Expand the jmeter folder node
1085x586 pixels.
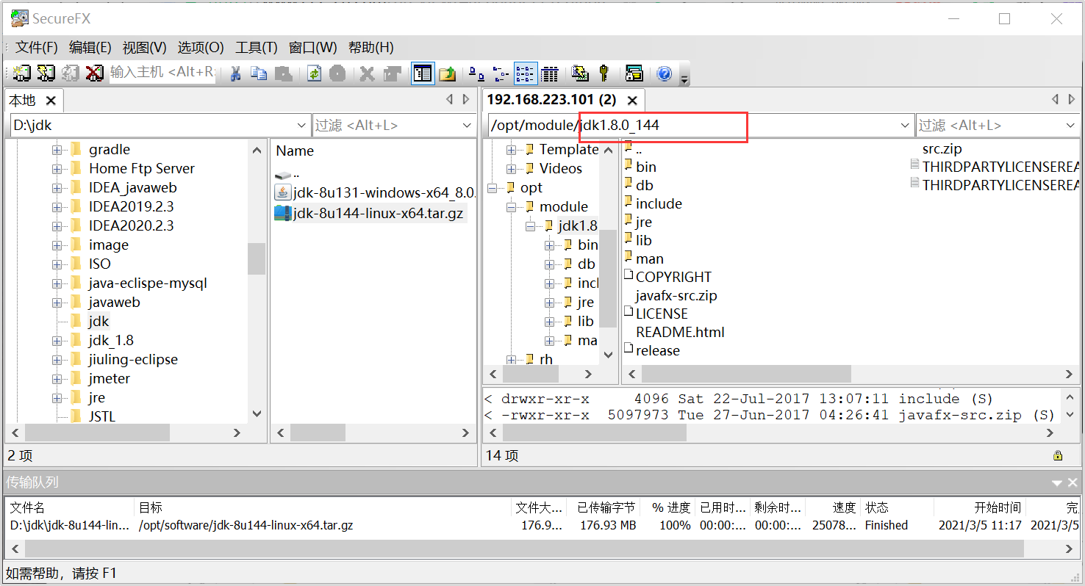pos(57,379)
